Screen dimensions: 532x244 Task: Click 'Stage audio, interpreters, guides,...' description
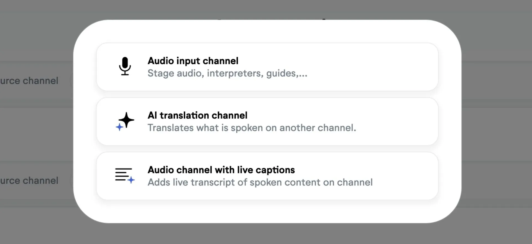tap(227, 73)
